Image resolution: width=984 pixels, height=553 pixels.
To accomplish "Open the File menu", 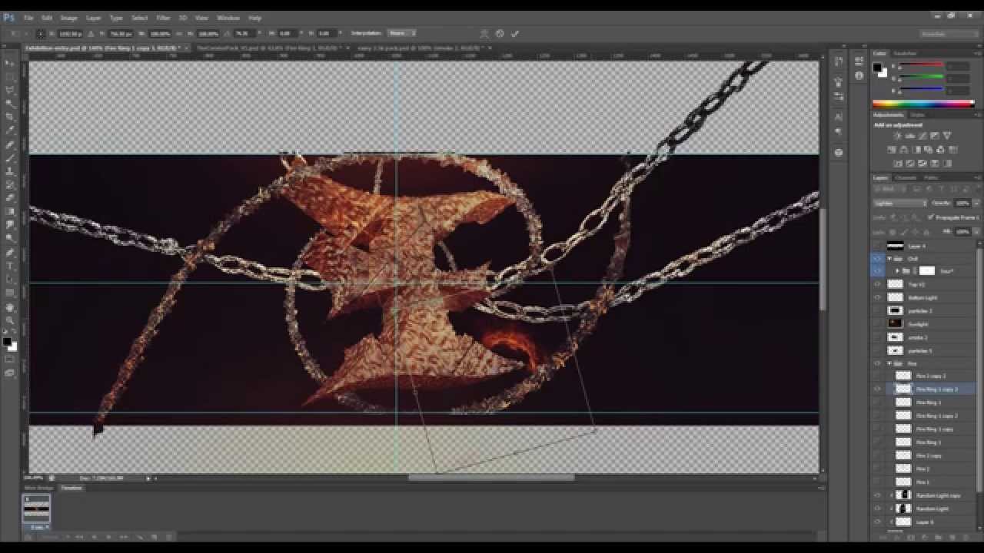I will click(x=28, y=18).
